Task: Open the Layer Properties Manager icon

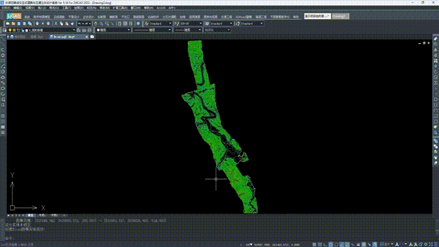Action: point(5,30)
